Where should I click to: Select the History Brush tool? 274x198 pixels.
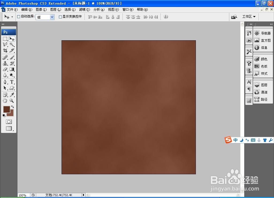12,63
